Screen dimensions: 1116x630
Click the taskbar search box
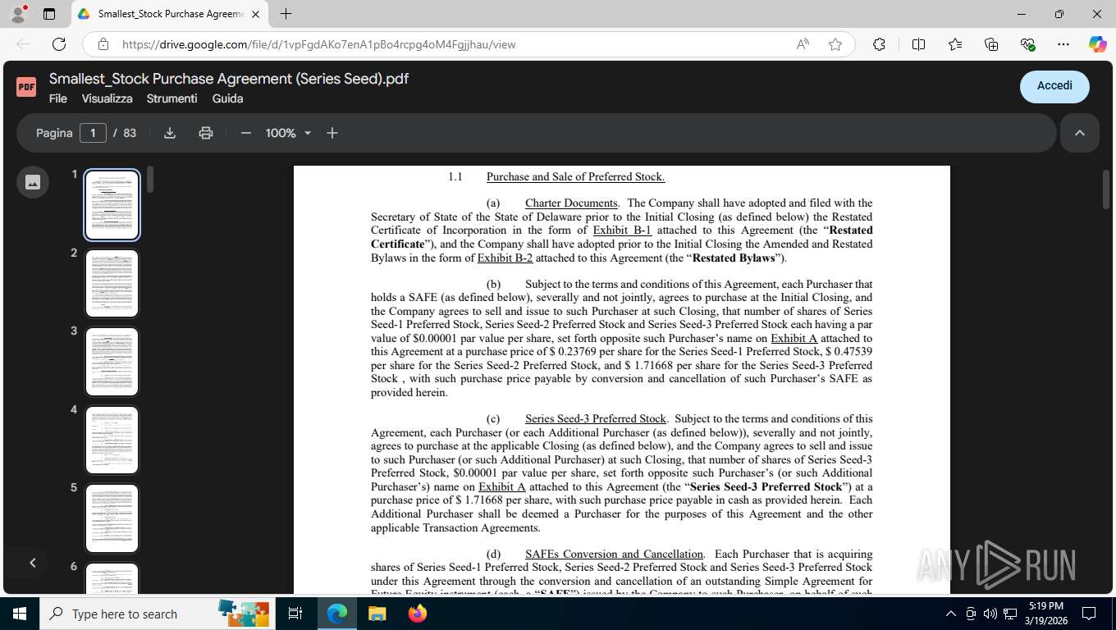156,614
